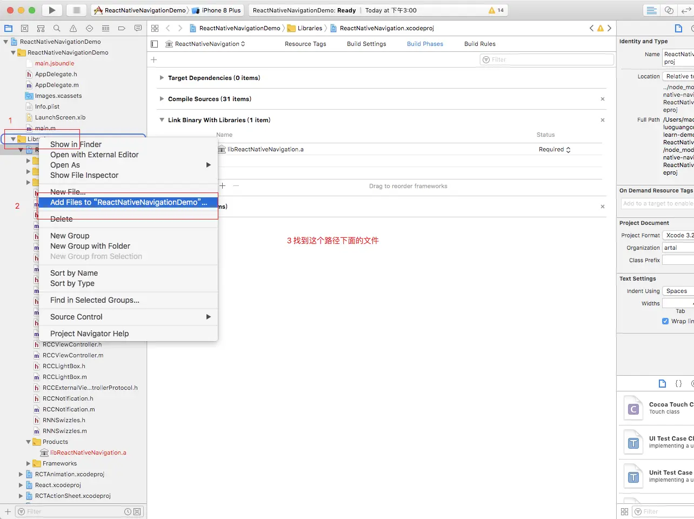The height and width of the screenshot is (519, 694).
Task: Remove Link Binary With Libraries phase
Action: pos(603,120)
